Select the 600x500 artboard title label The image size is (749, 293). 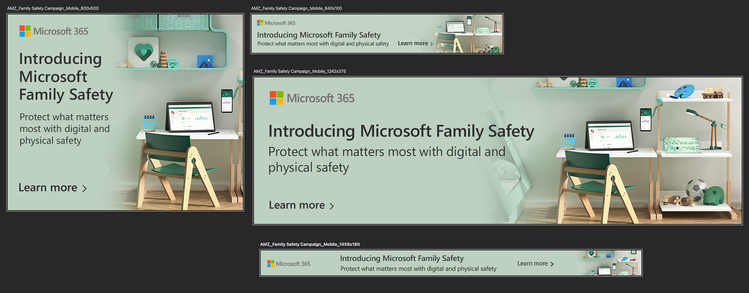[x=53, y=8]
